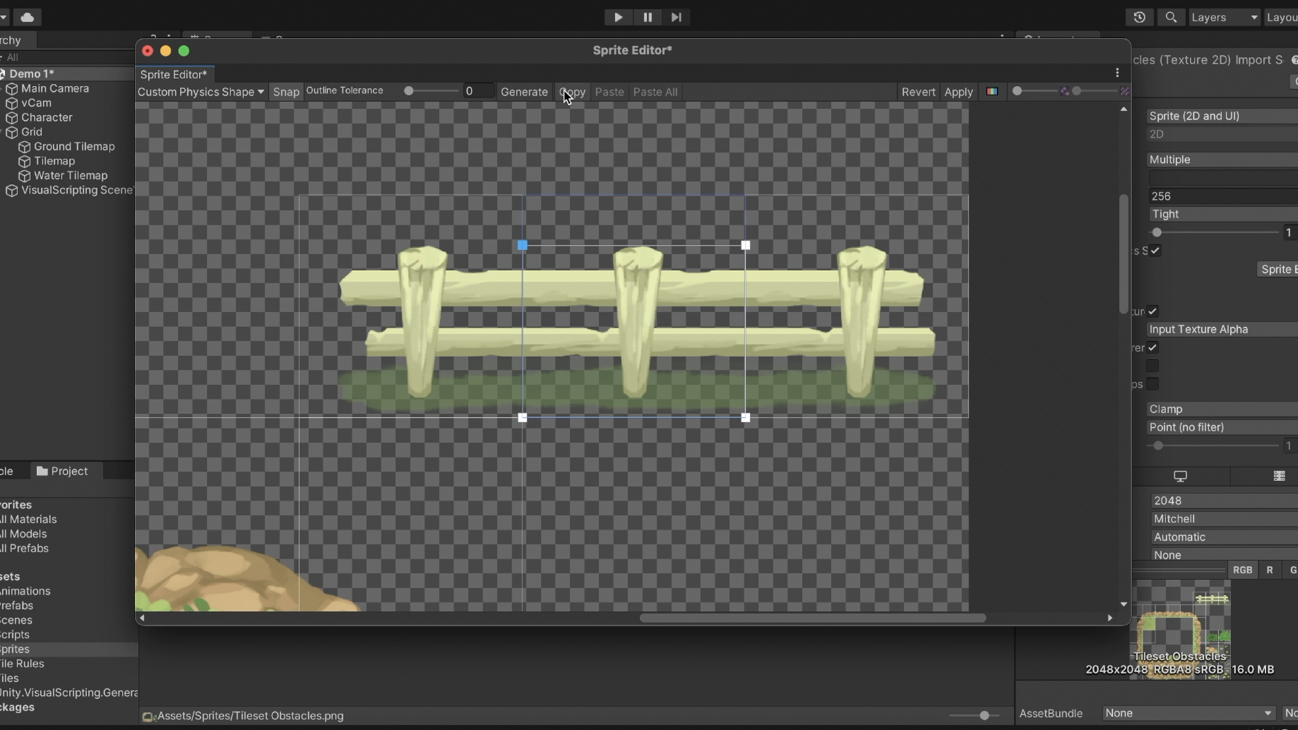The height and width of the screenshot is (730, 1298).
Task: Open the AssetBundle None dropdown
Action: pyautogui.click(x=1188, y=713)
